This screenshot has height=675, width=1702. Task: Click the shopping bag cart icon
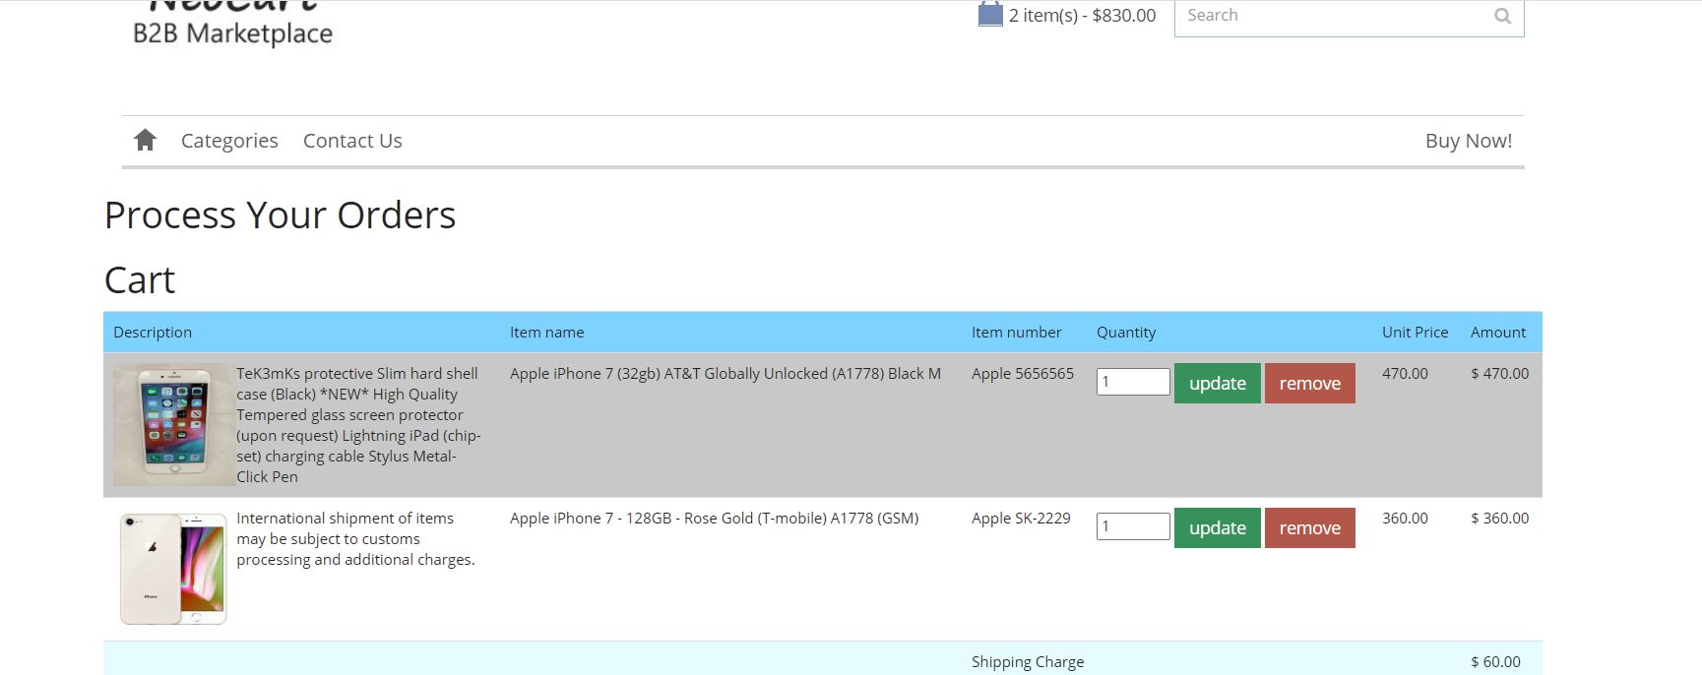989,14
